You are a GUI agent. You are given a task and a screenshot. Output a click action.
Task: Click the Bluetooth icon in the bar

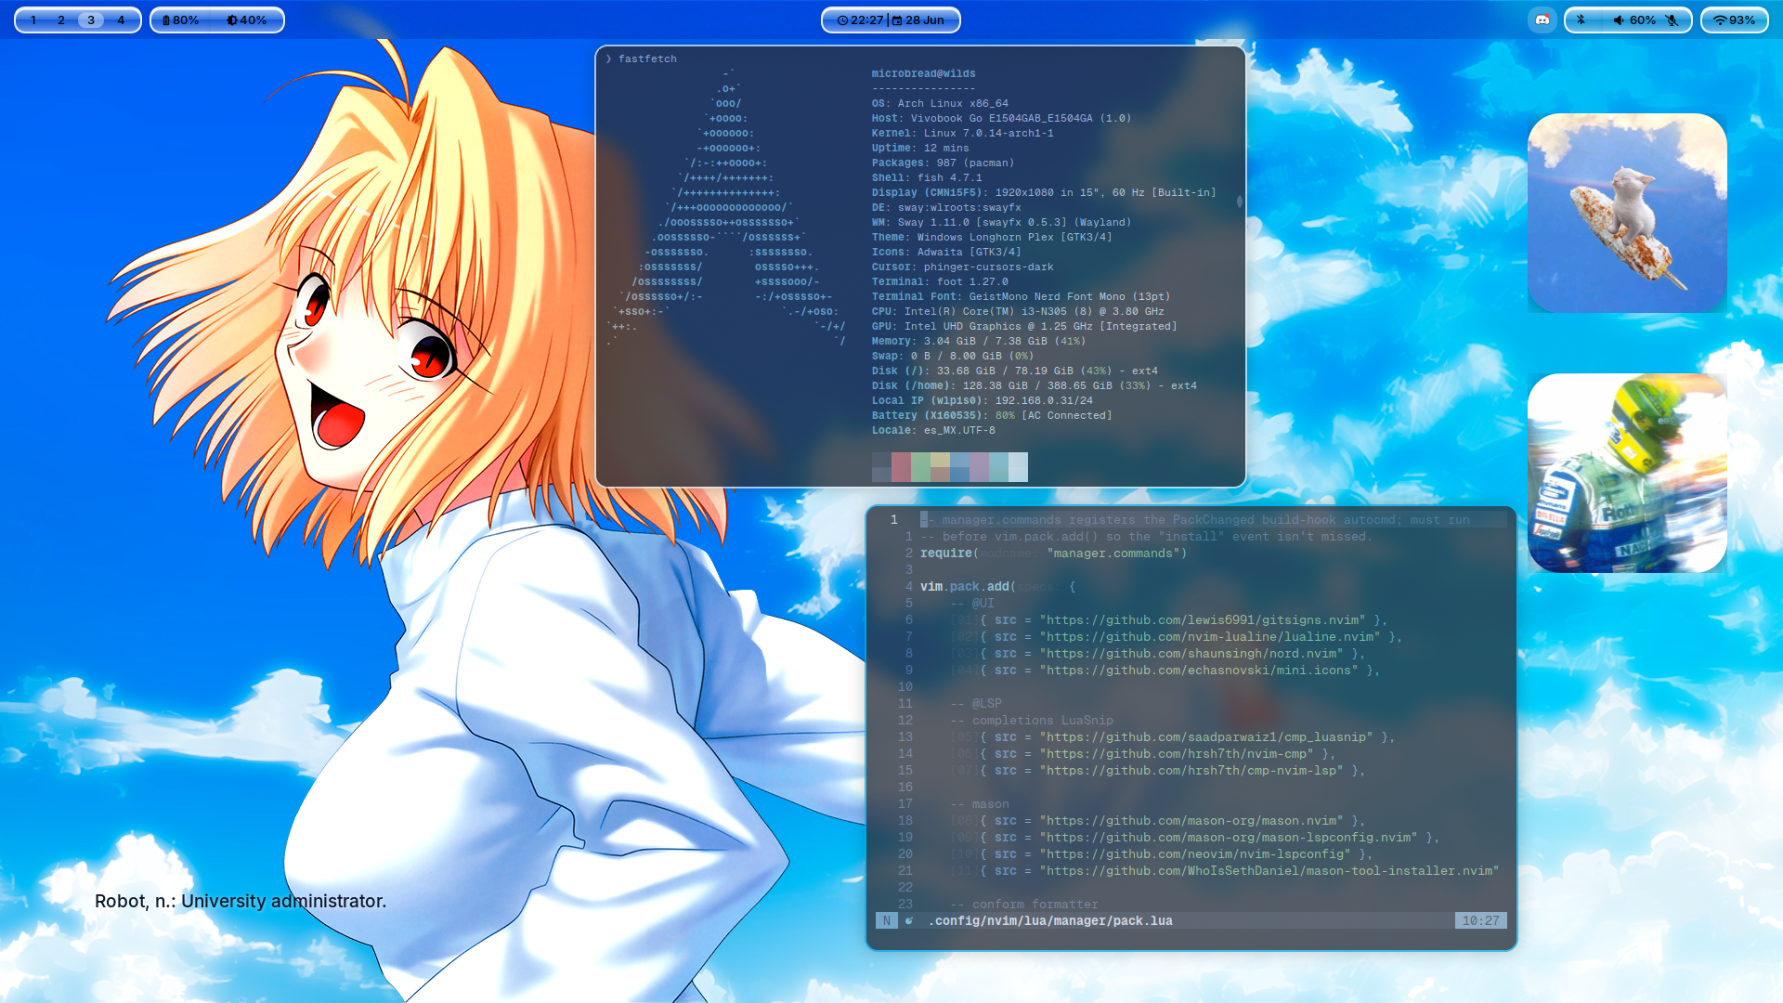[x=1581, y=20]
